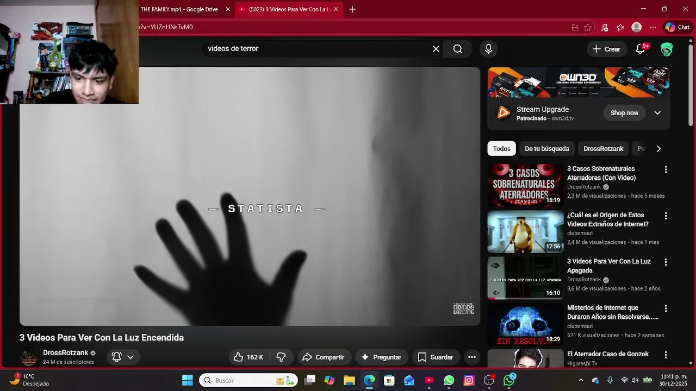This screenshot has width=696, height=391.
Task: Expand the notification preference chevron
Action: click(130, 357)
